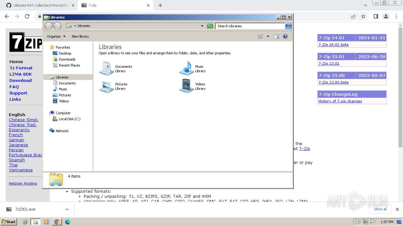Open 7z2301.exe download options arrow
This screenshot has width=403, height=226.
pyautogui.click(x=67, y=209)
